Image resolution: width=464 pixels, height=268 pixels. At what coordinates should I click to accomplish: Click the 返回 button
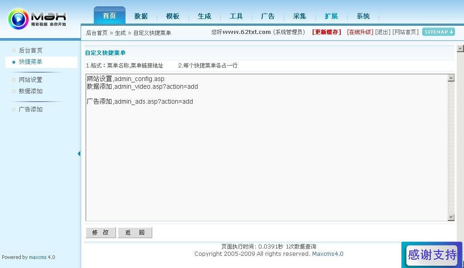pyautogui.click(x=135, y=233)
